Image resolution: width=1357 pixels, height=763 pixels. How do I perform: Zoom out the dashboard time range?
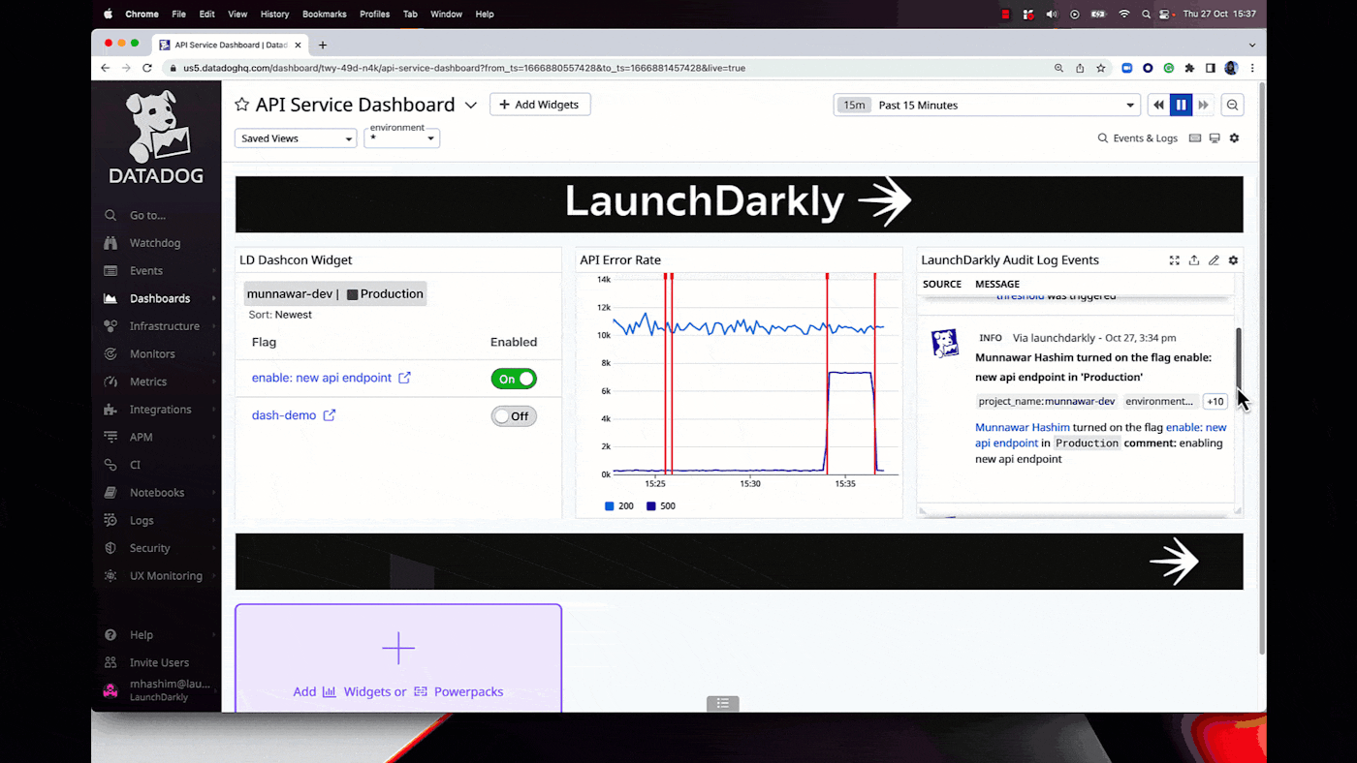pyautogui.click(x=1232, y=105)
